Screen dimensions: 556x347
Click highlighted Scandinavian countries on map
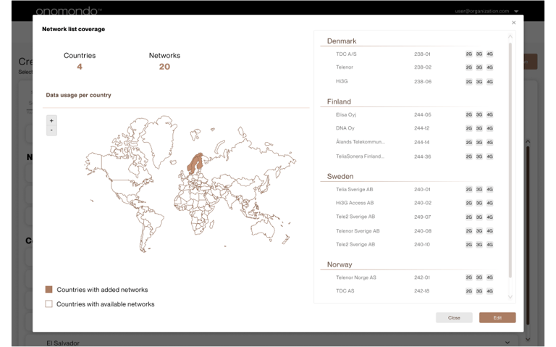195,163
